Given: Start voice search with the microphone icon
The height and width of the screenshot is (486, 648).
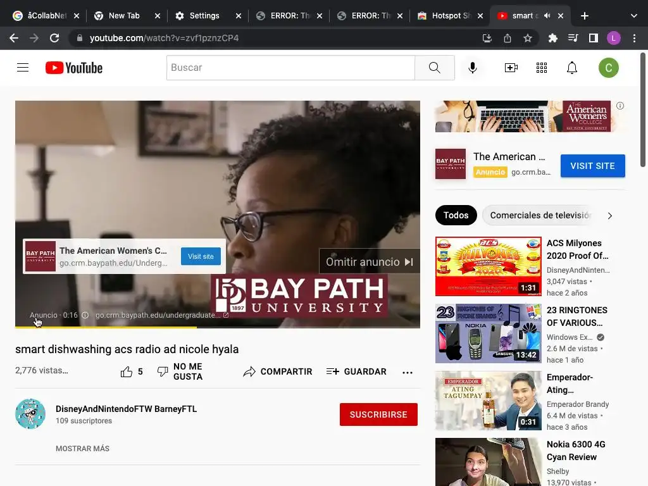Looking at the screenshot, I should (x=472, y=67).
